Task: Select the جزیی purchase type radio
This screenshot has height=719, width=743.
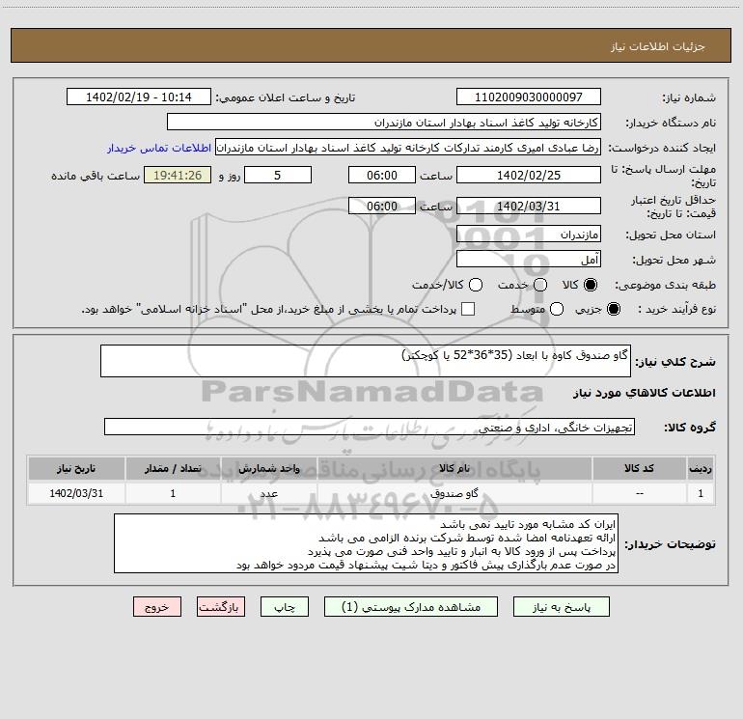Action: coord(613,309)
